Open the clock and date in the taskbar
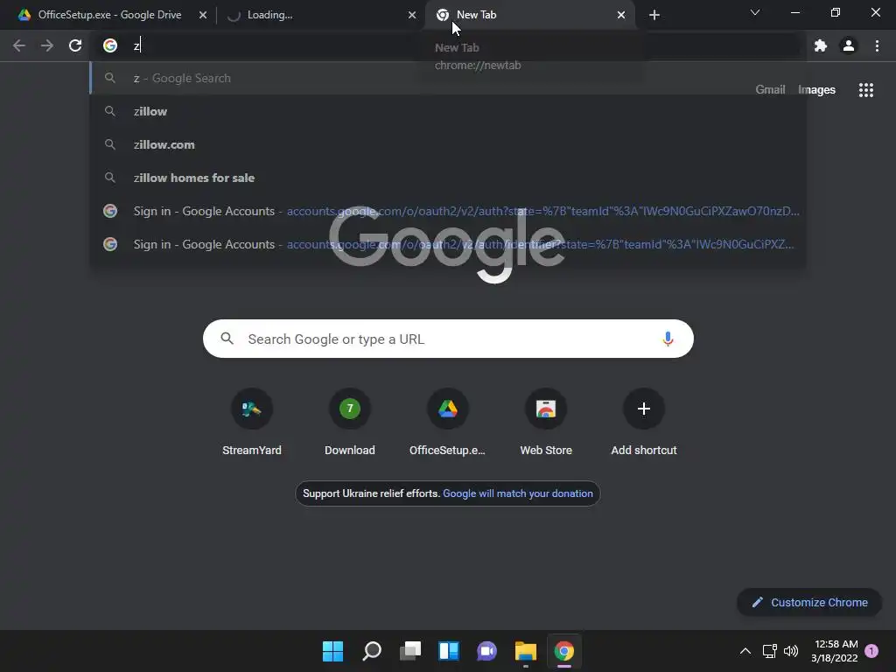896x672 pixels. coord(834,651)
